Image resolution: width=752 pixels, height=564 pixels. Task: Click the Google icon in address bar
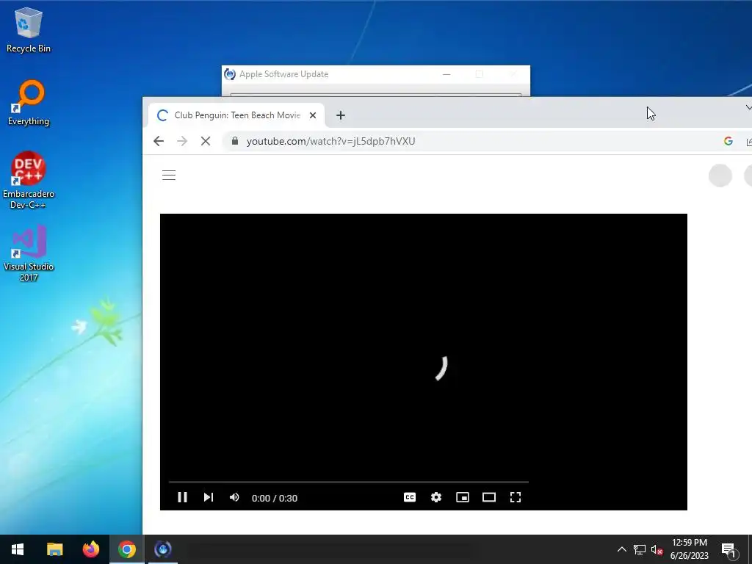coord(728,141)
